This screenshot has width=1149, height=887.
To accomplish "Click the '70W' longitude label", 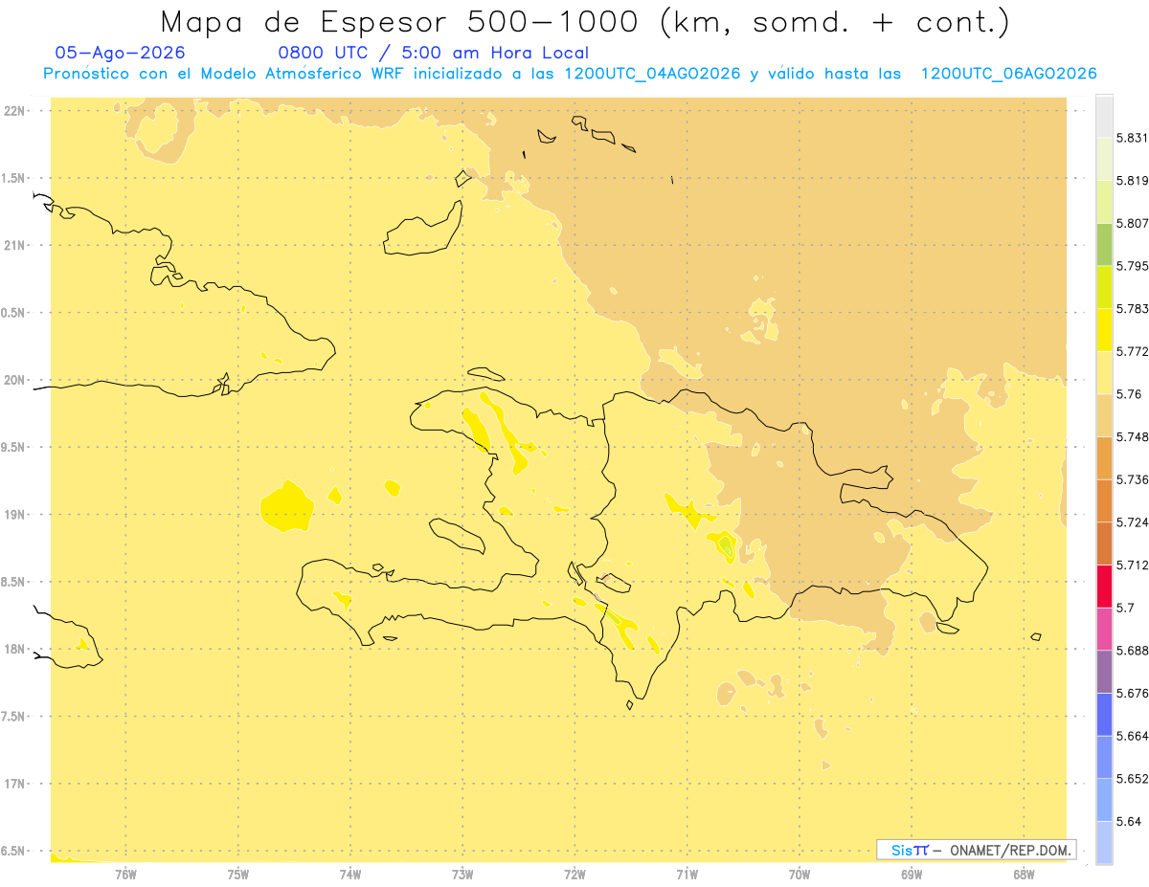I will (x=800, y=876).
